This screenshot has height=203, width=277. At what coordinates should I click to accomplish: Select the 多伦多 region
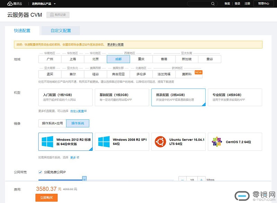pyautogui.click(x=141, y=74)
